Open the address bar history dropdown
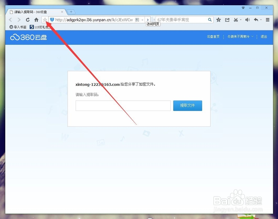The height and width of the screenshot is (219, 278). coord(142,20)
